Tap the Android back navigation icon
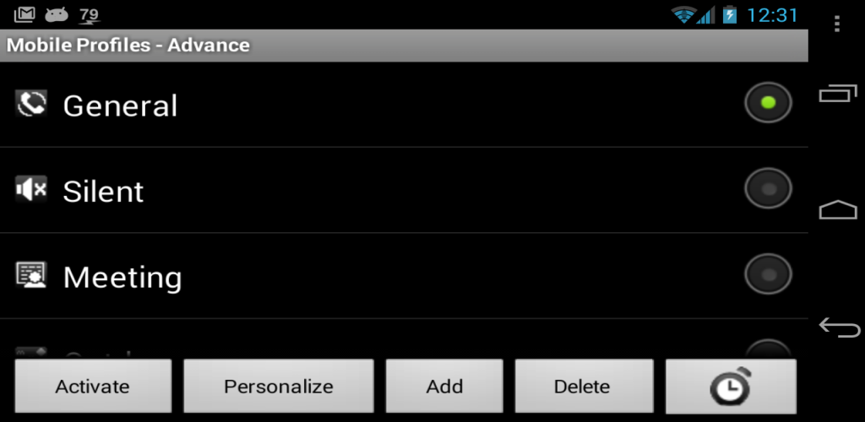The image size is (865, 422). [838, 327]
